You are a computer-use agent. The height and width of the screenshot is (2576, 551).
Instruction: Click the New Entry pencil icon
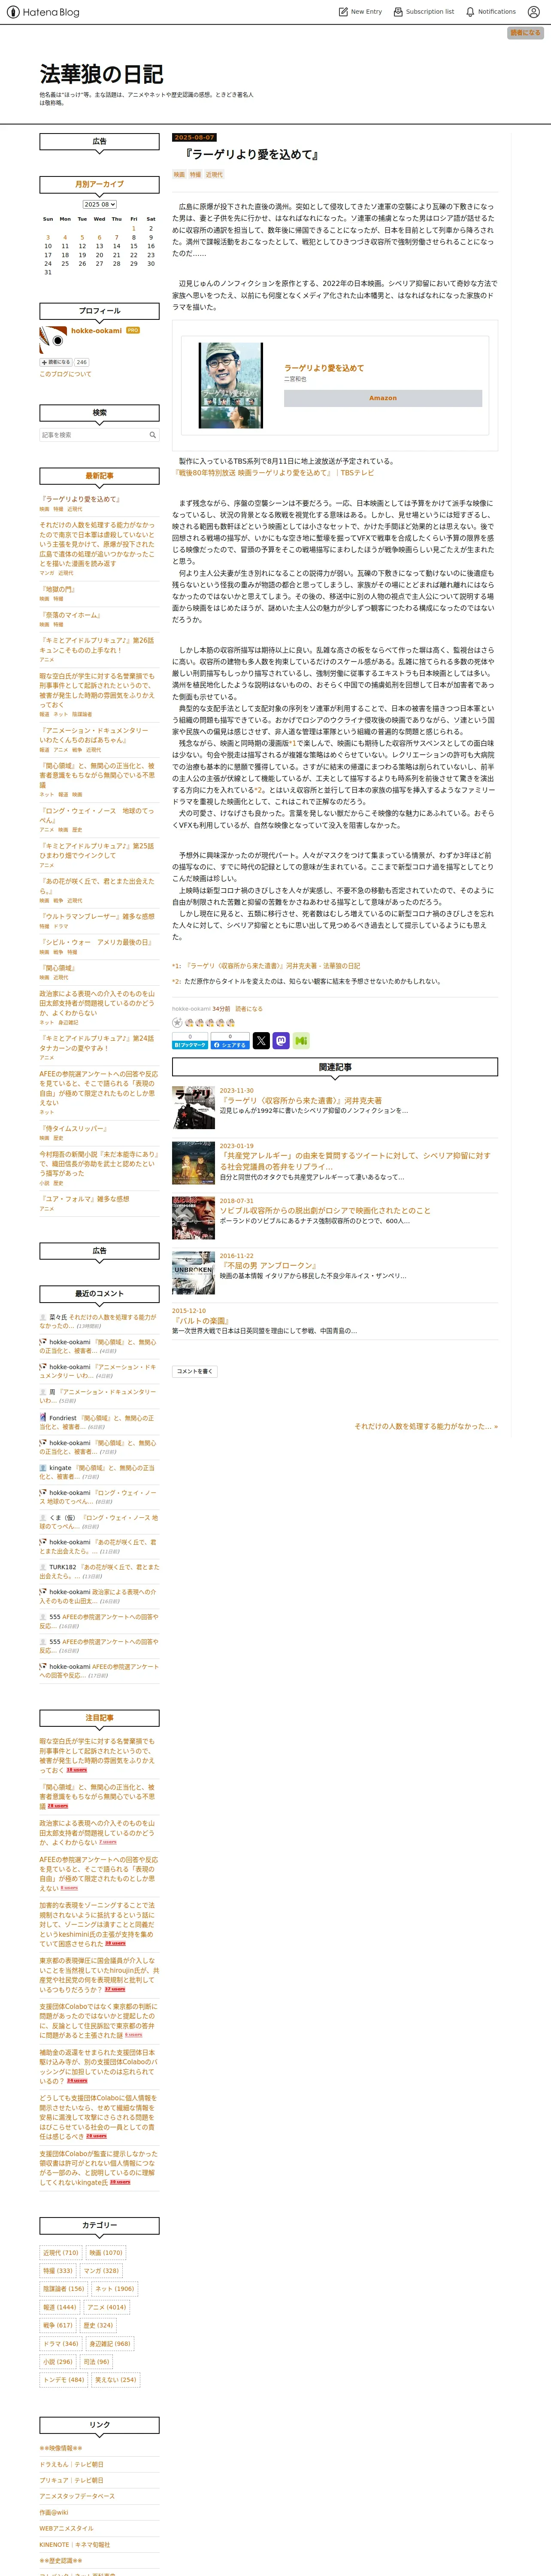point(343,12)
